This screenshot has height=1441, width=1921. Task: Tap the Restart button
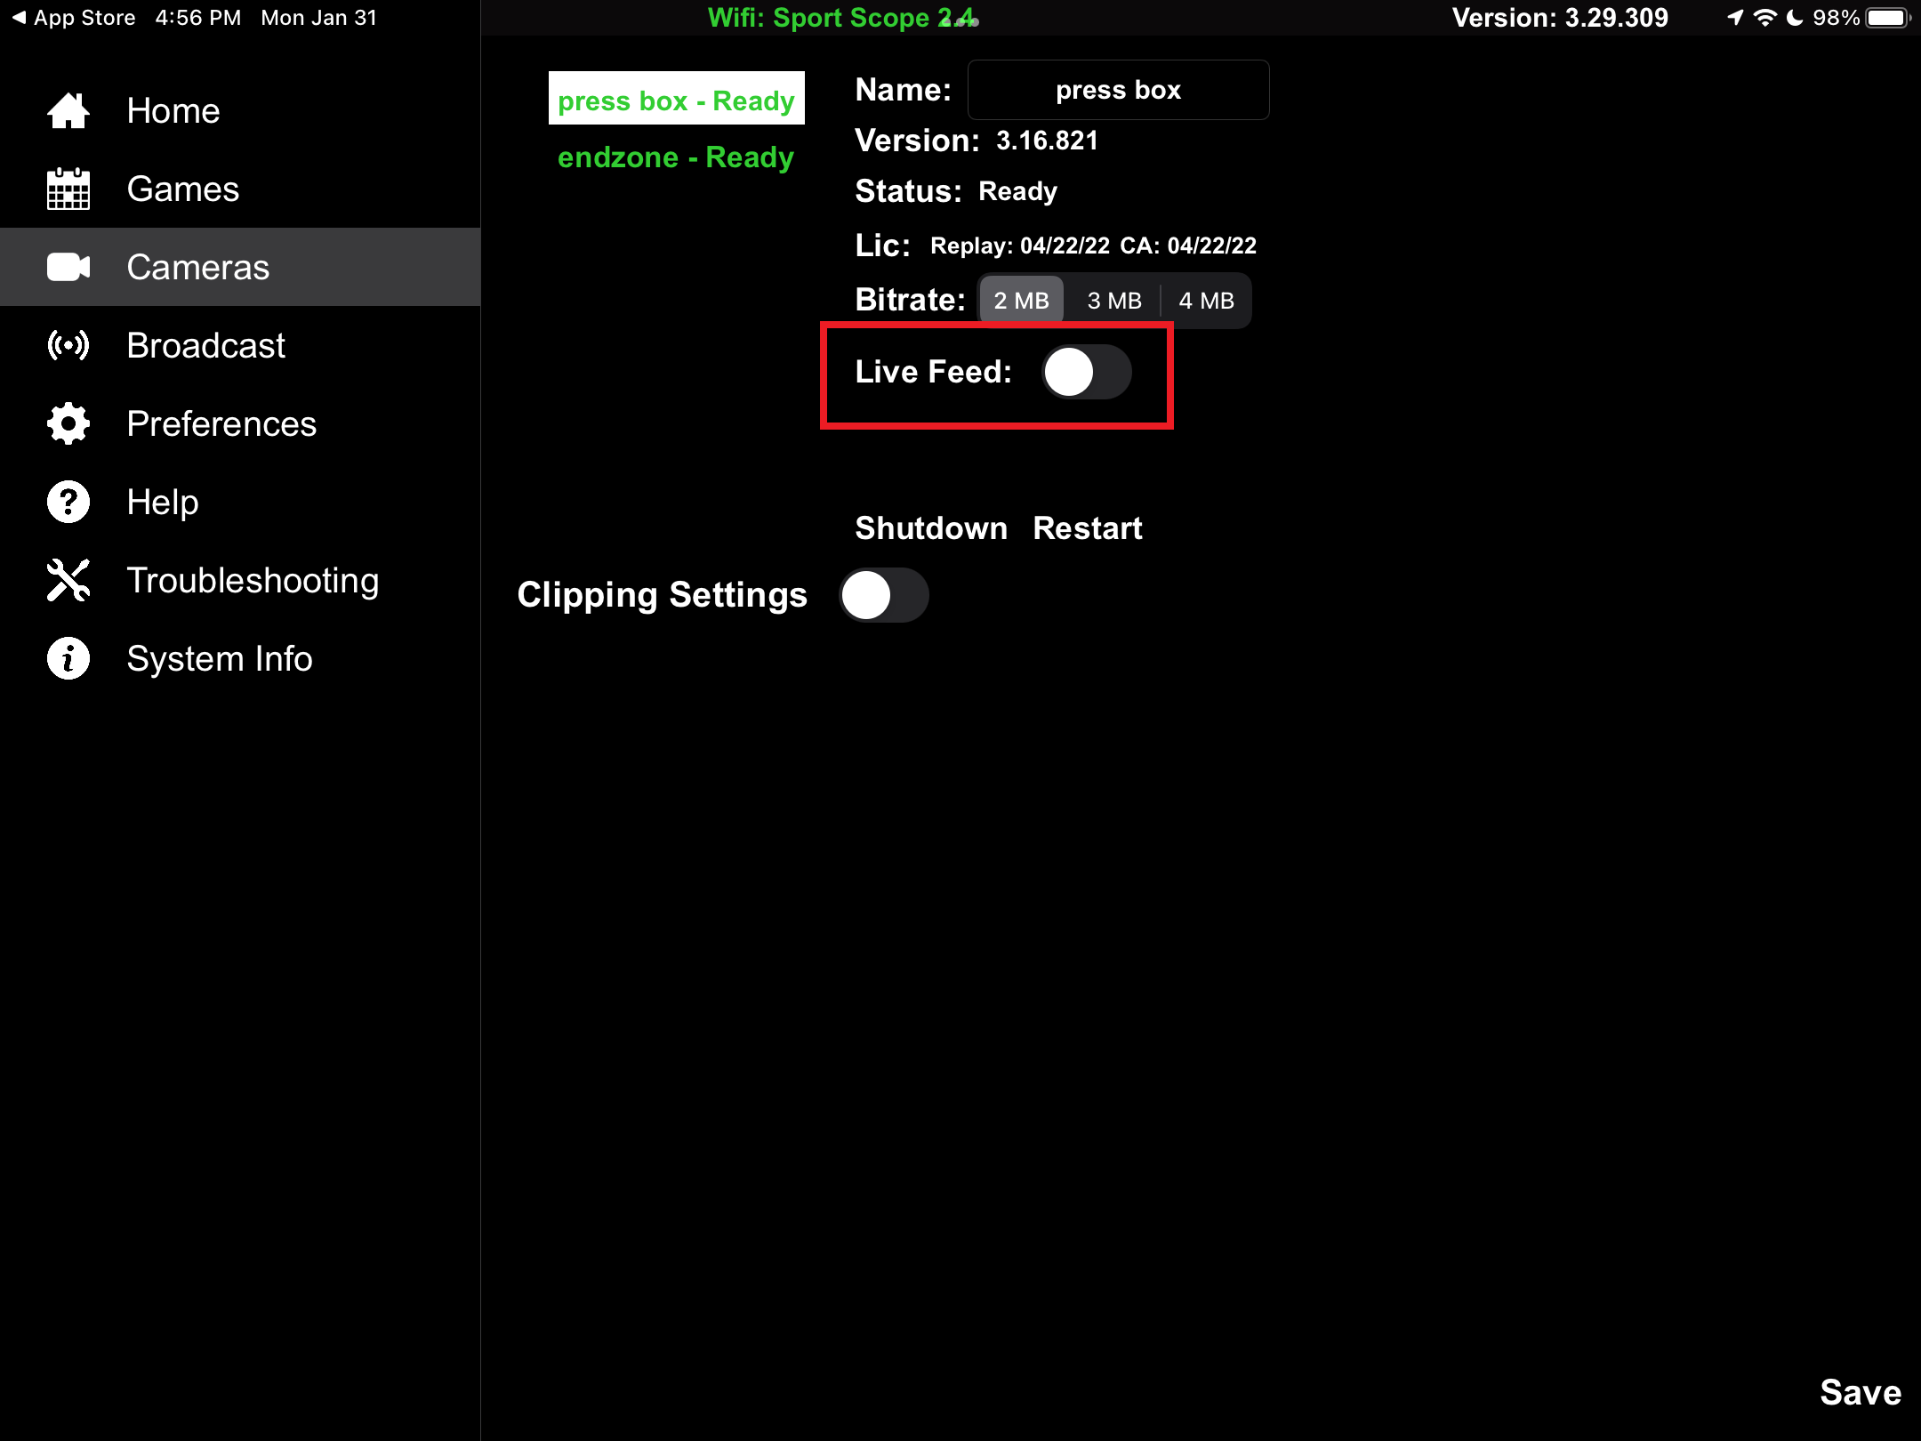[x=1088, y=528]
